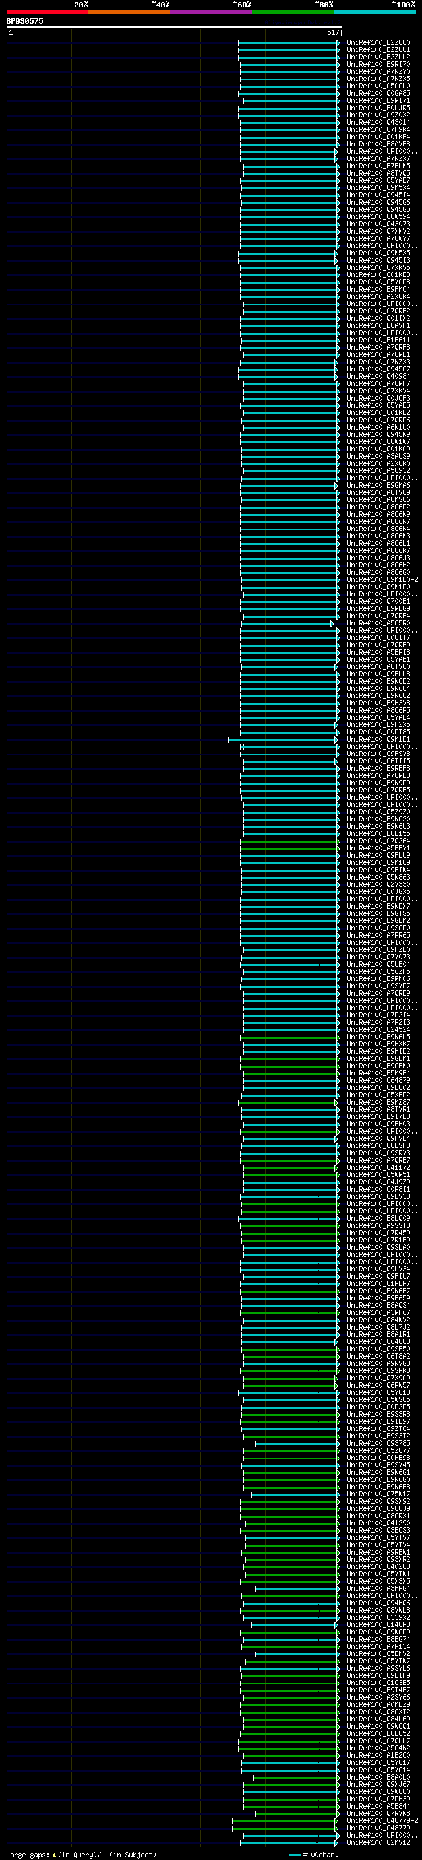Open hit 'UniRef100_Q9M5X4'
Image resolution: width=422 pixels, height=1860 pixels.
coord(378,188)
